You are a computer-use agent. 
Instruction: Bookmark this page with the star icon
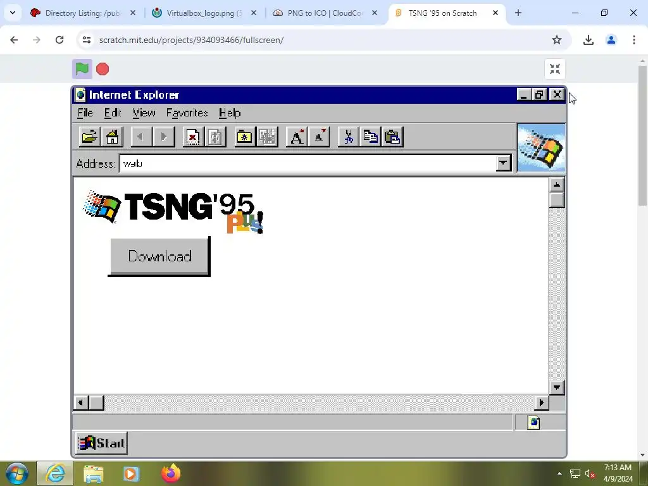[557, 40]
